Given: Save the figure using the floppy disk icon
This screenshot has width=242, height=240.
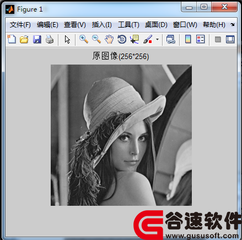Looking at the screenshot, I should 37,39.
